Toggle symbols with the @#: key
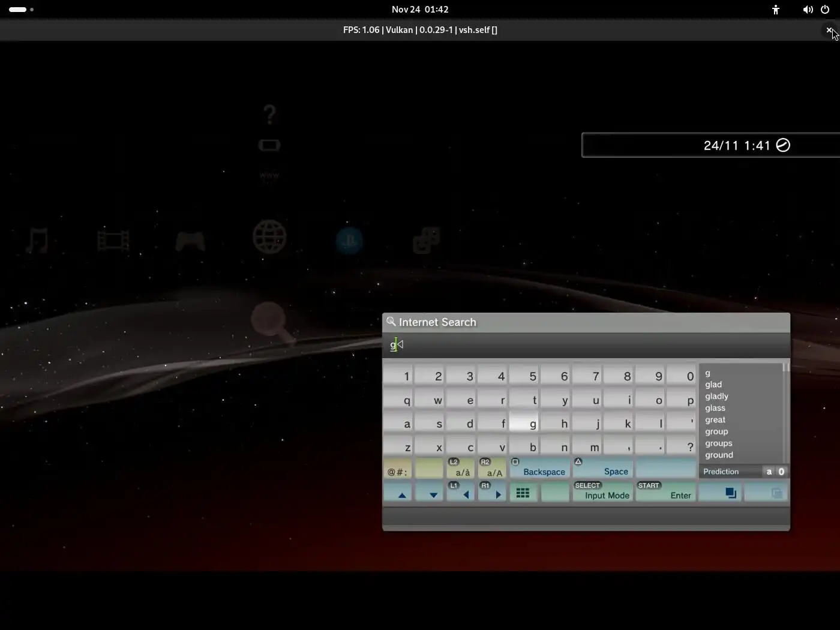840x630 pixels. point(397,468)
